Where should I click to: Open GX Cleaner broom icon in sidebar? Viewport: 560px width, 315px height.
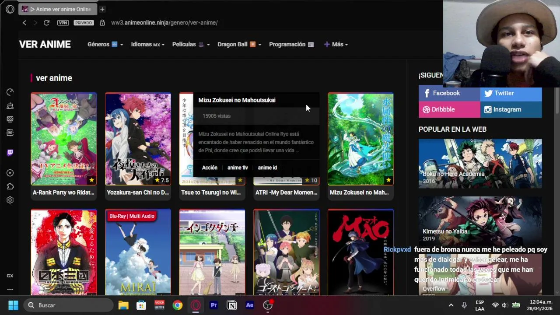(x=10, y=106)
